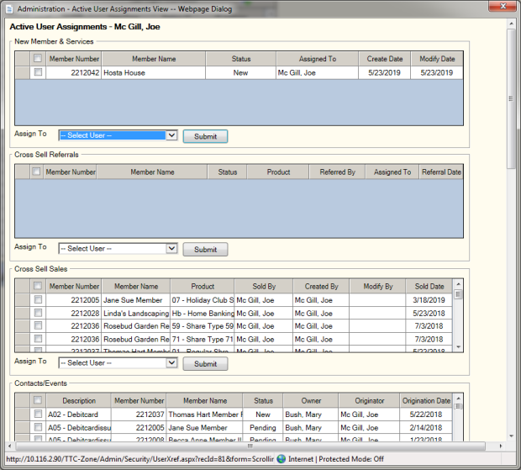Click the page icon in the dialog title bar
This screenshot has height=470, width=521.
point(9,9)
